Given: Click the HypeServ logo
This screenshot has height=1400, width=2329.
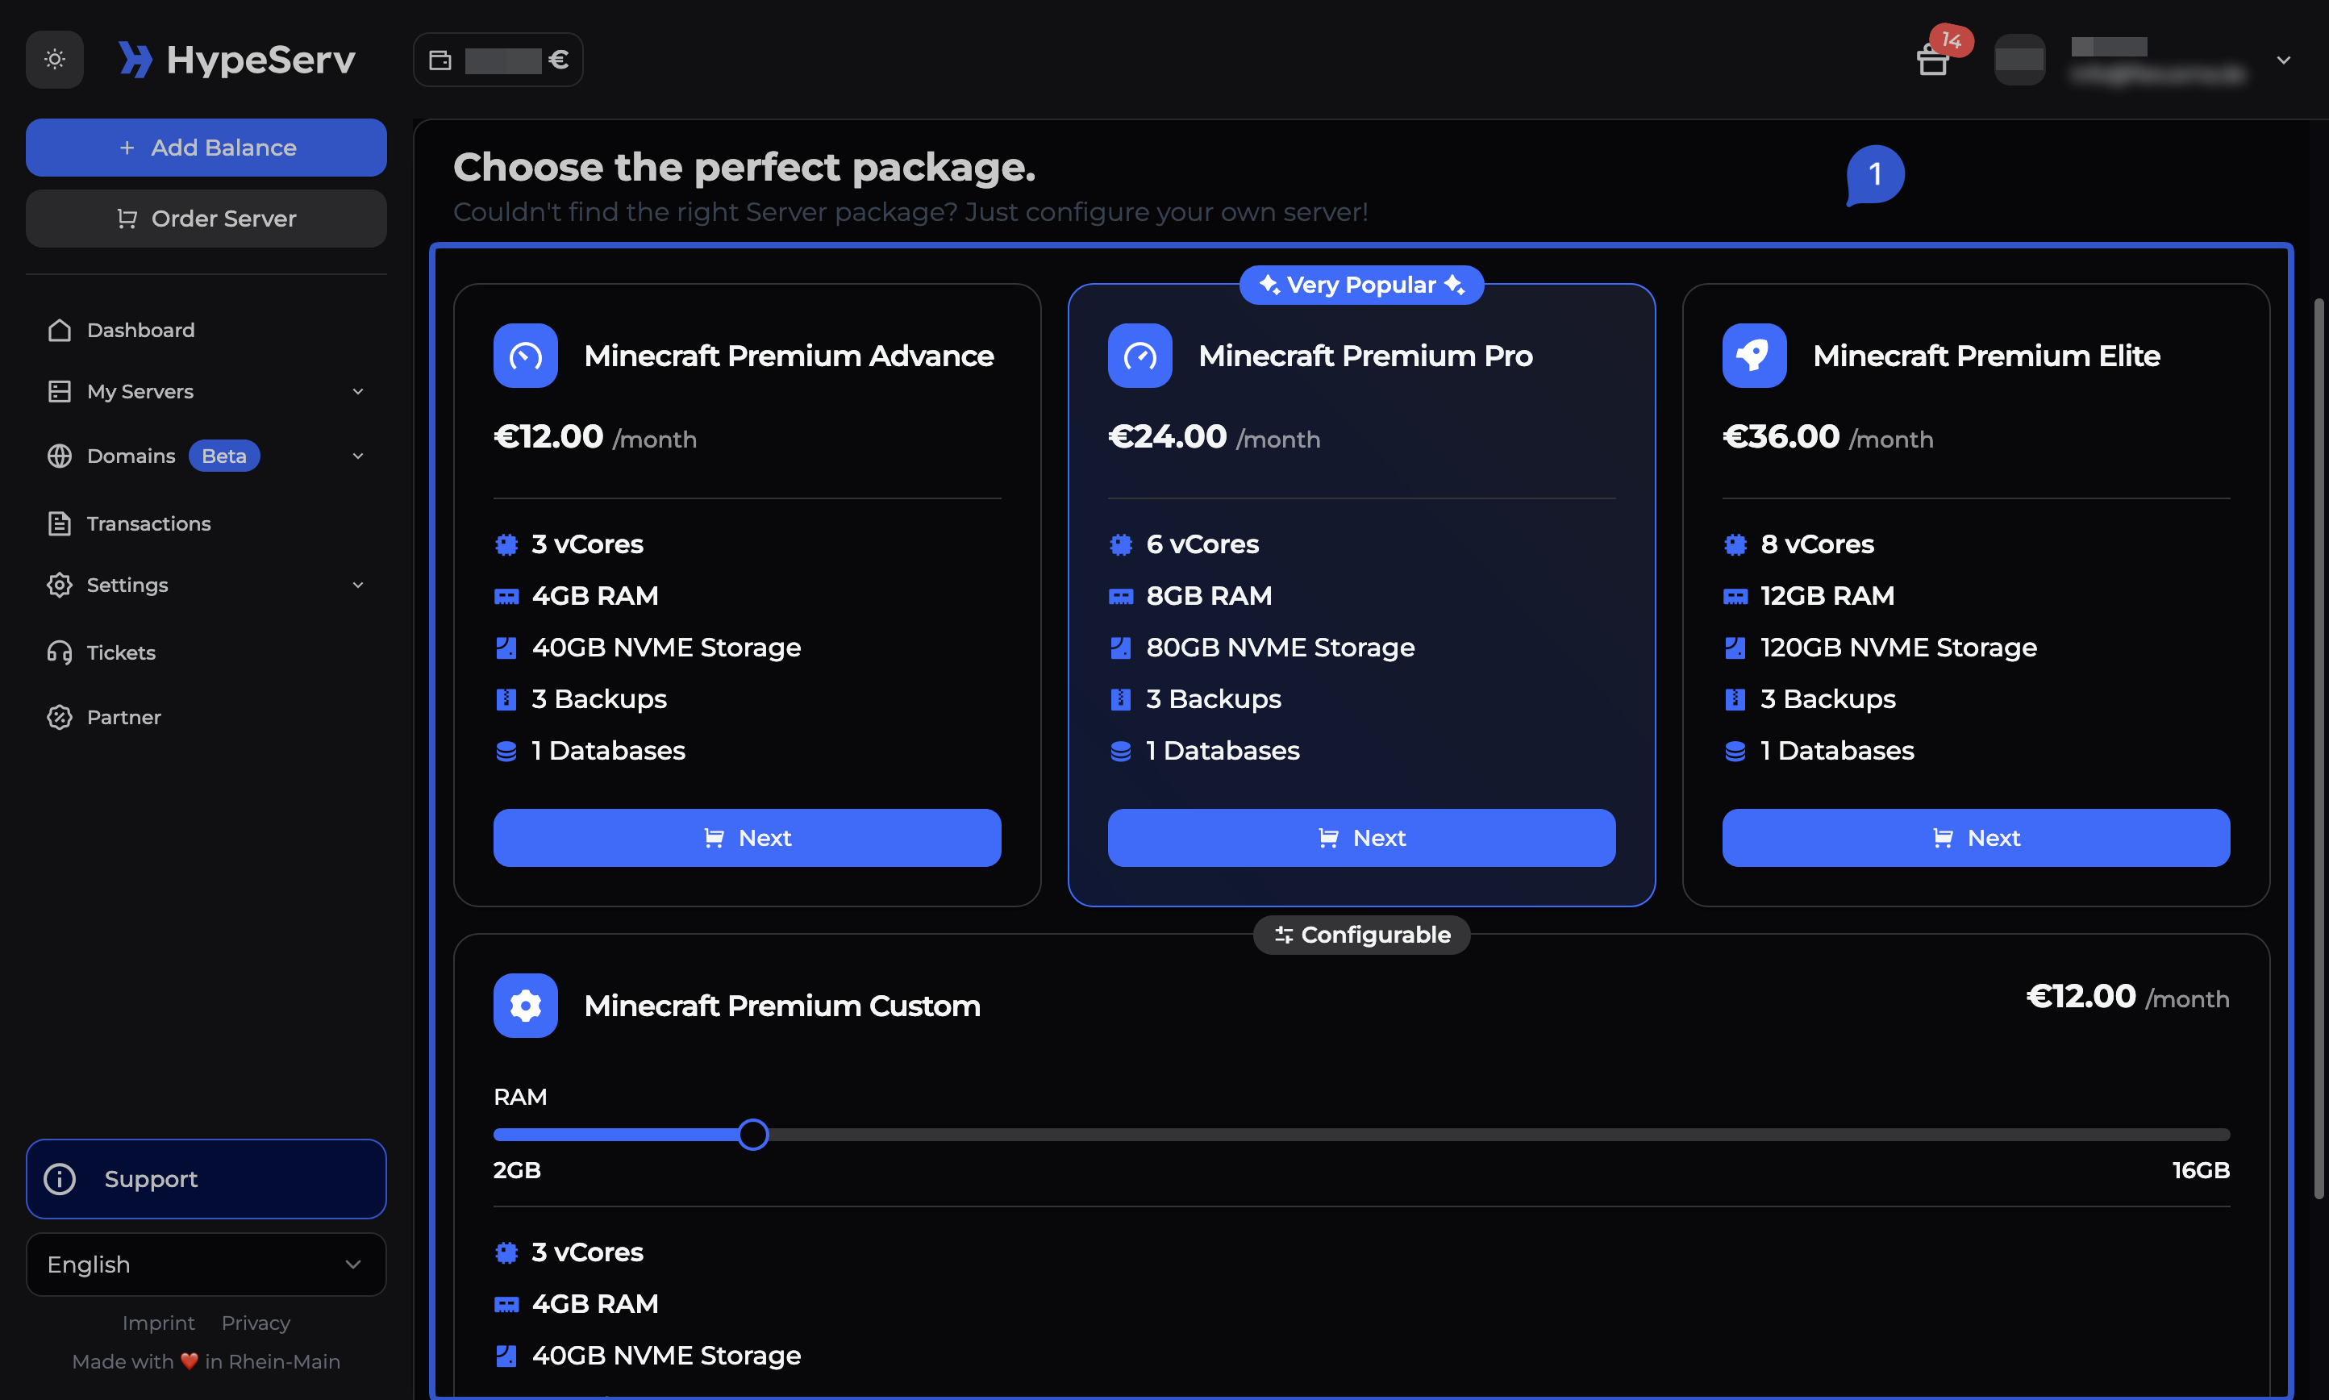Looking at the screenshot, I should (237, 59).
